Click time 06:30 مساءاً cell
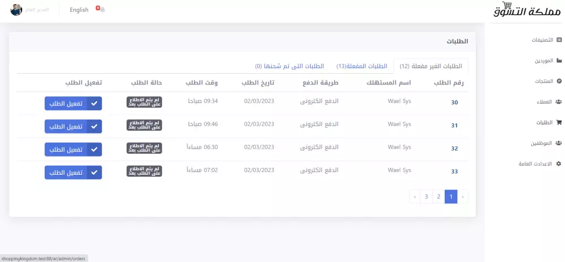This screenshot has width=565, height=262. click(202, 148)
